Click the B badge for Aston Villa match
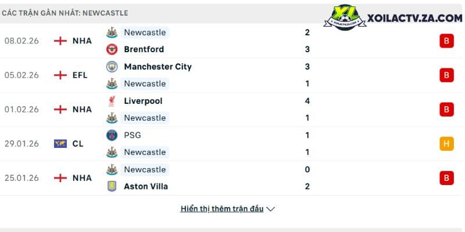This screenshot has height=232, width=465. click(x=446, y=178)
